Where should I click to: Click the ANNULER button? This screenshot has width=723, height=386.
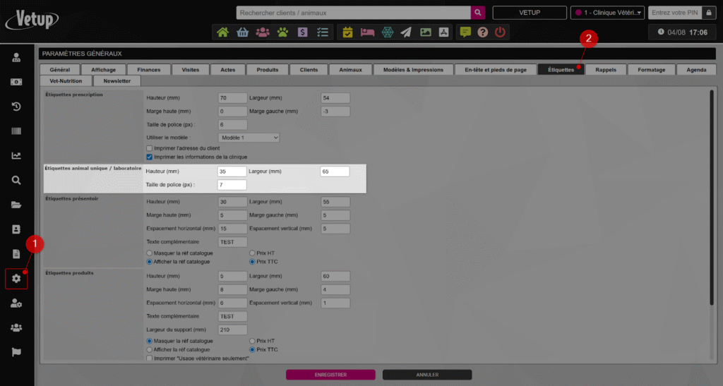point(426,375)
